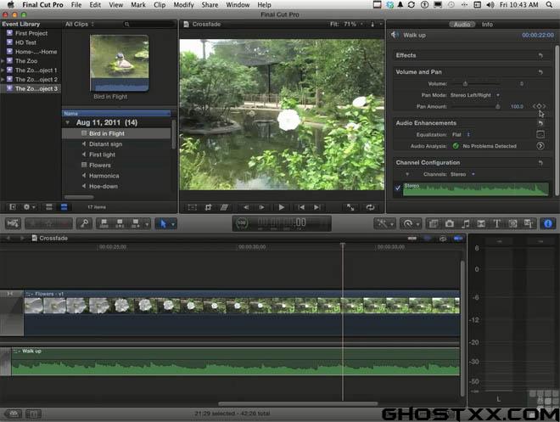Open the edit mode dropdown arrow
Screen dimensions: 560x422
point(147,224)
